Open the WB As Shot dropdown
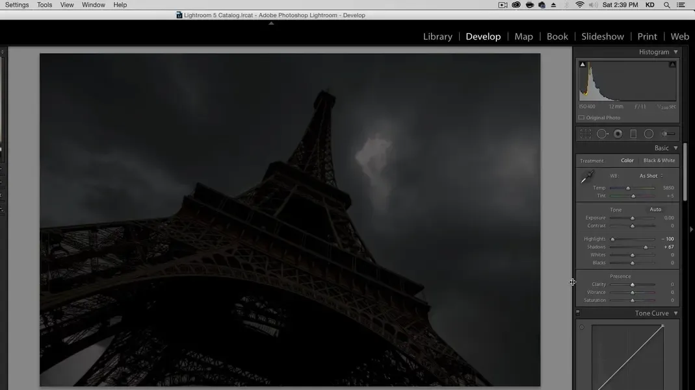The image size is (695, 390). (651, 176)
